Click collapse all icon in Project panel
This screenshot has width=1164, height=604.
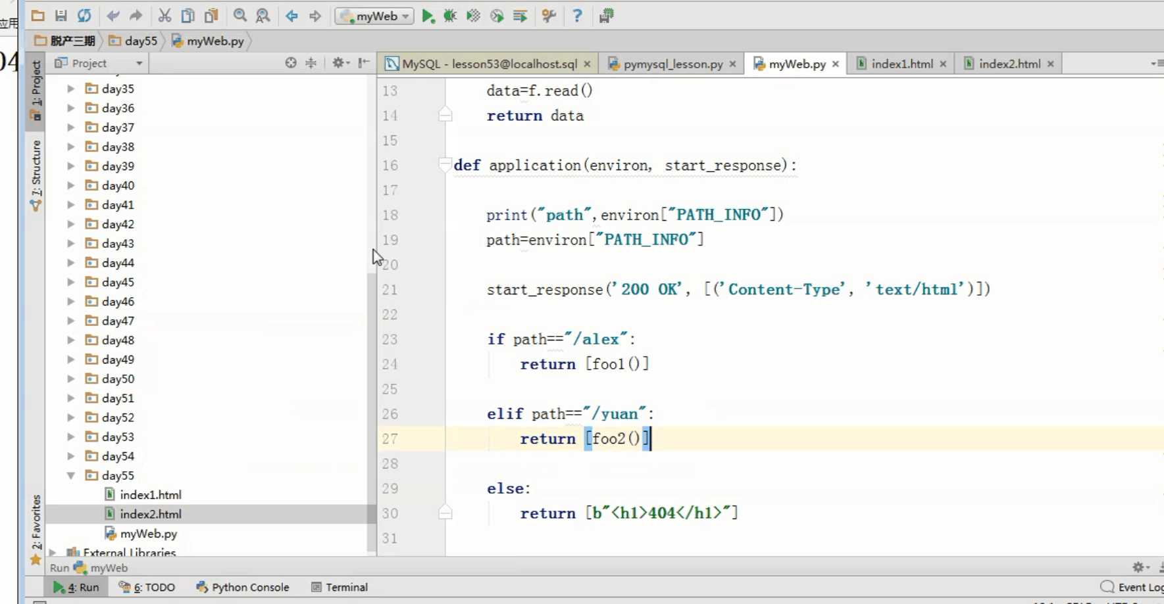(311, 63)
